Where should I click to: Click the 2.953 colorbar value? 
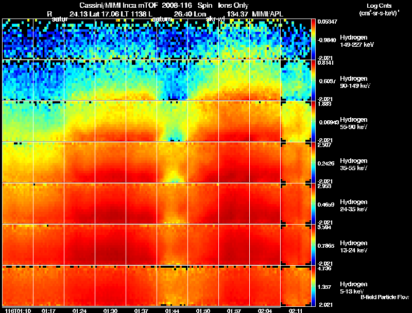point(324,186)
